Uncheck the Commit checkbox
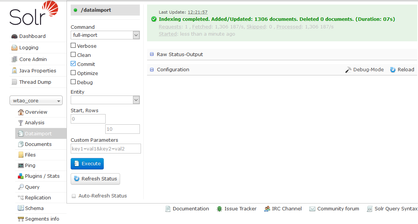 click(x=73, y=64)
